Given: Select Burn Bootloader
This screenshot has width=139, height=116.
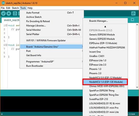Looking at the screenshot, I should (51, 66).
